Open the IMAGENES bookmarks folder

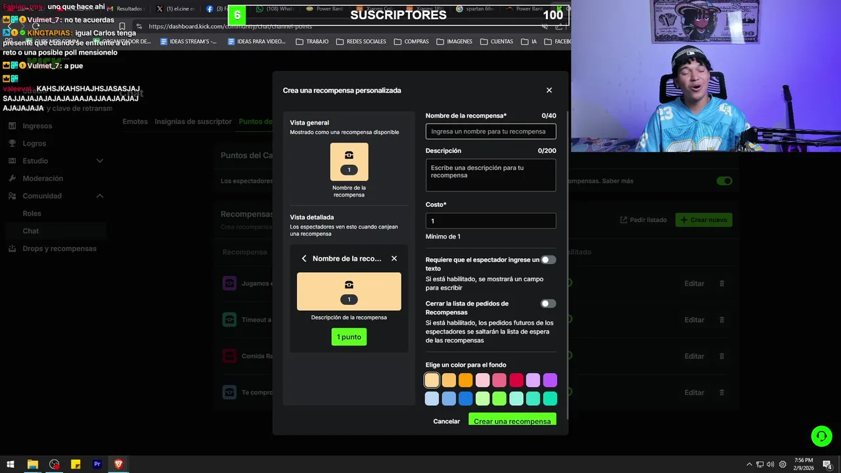[454, 41]
